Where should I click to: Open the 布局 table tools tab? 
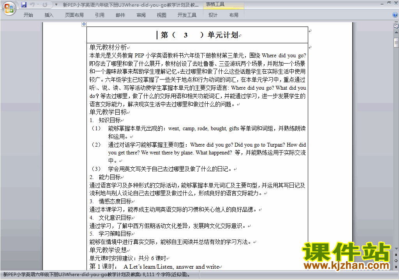(x=234, y=15)
